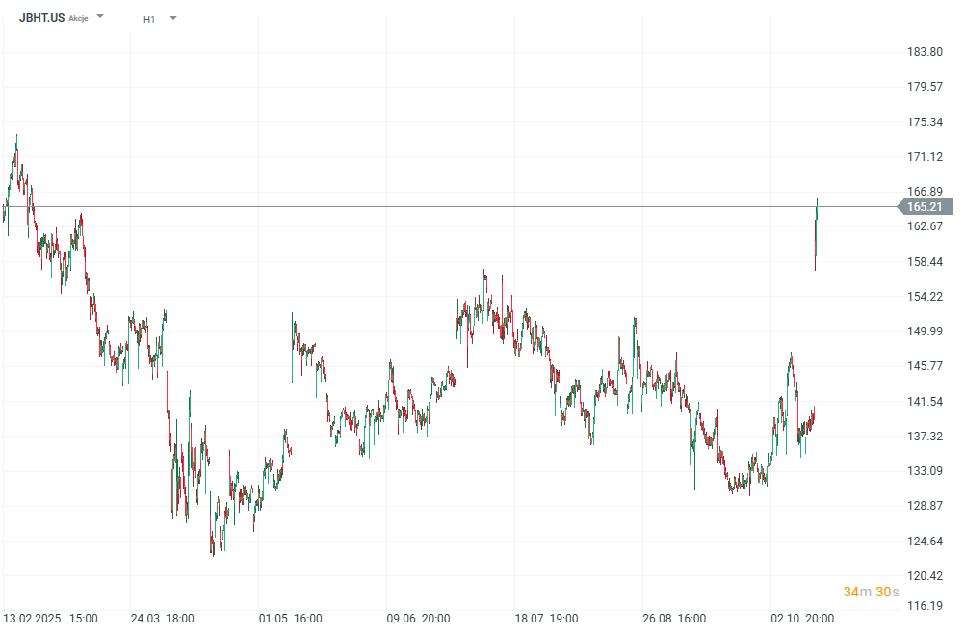The height and width of the screenshot is (635, 965).
Task: Select the H1 interval label
Action: [149, 18]
